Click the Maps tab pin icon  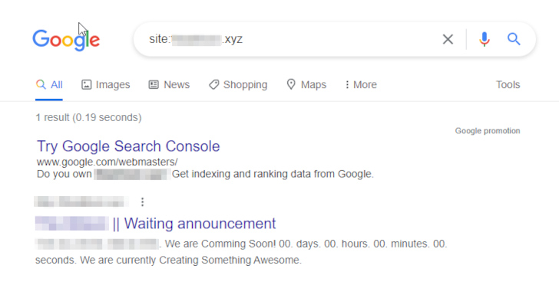point(291,84)
